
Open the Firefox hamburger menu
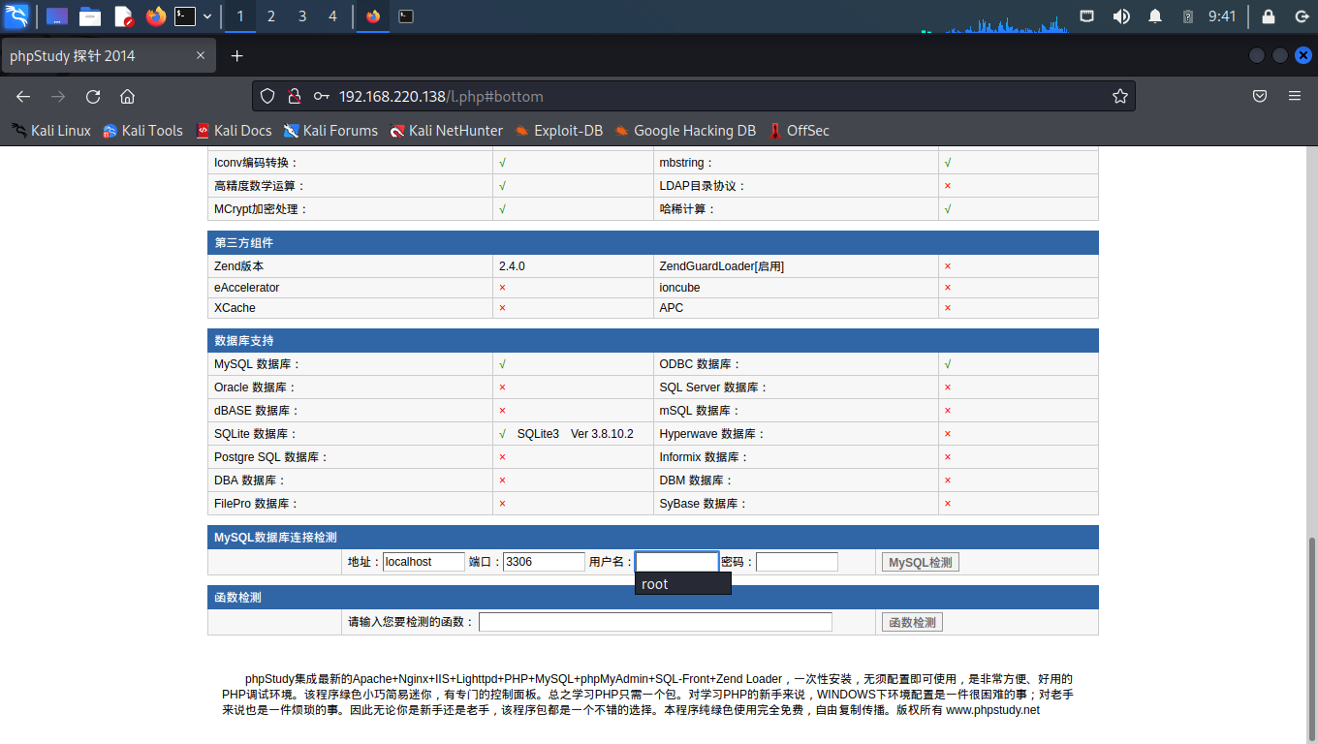point(1295,96)
